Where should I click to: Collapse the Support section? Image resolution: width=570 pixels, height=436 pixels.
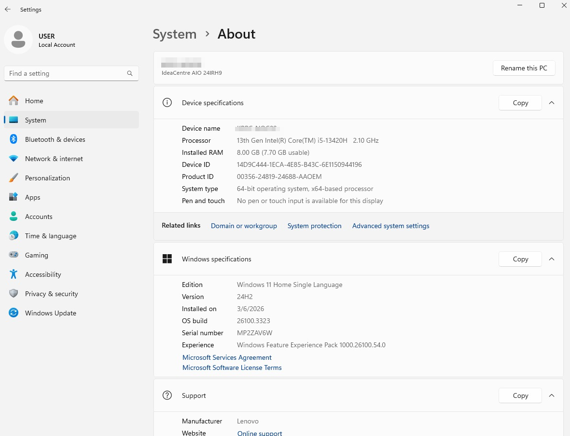click(552, 395)
